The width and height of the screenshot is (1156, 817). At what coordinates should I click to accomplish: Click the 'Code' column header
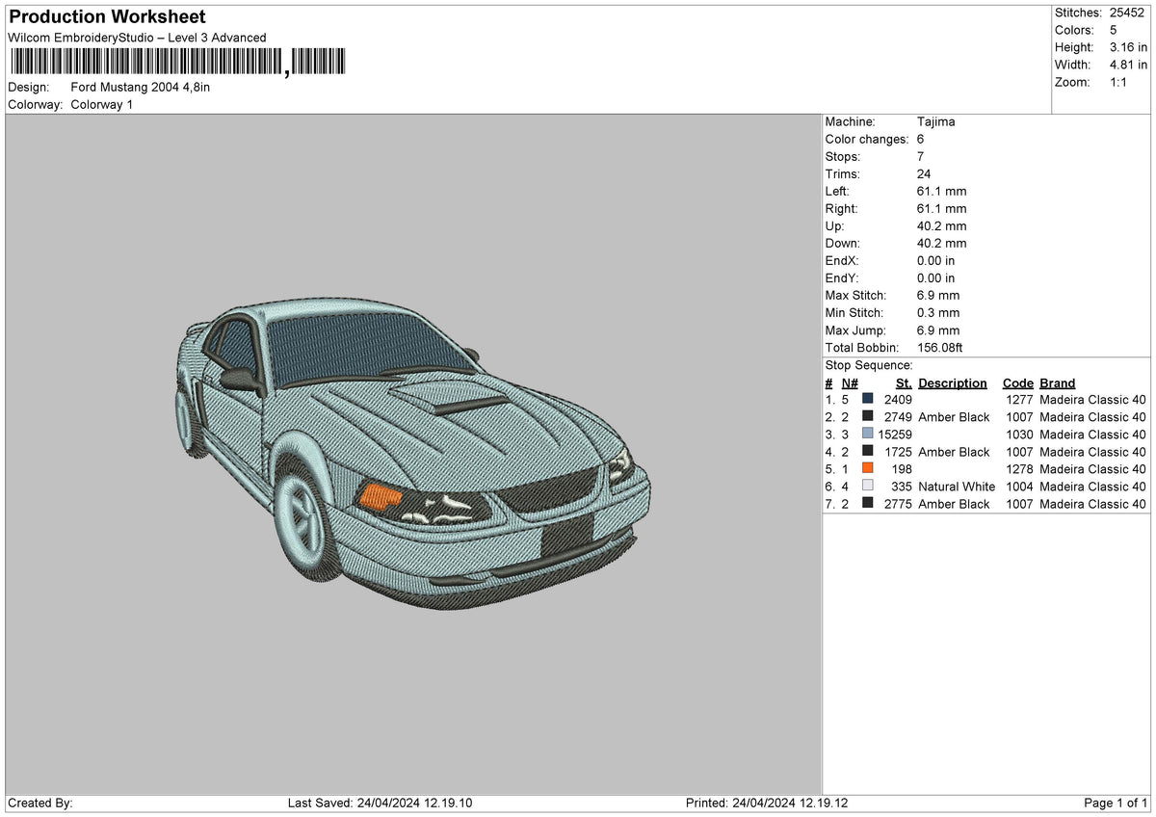pyautogui.click(x=1017, y=382)
